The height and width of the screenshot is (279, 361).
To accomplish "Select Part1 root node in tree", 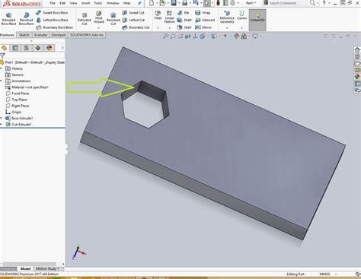I will 33,62.
